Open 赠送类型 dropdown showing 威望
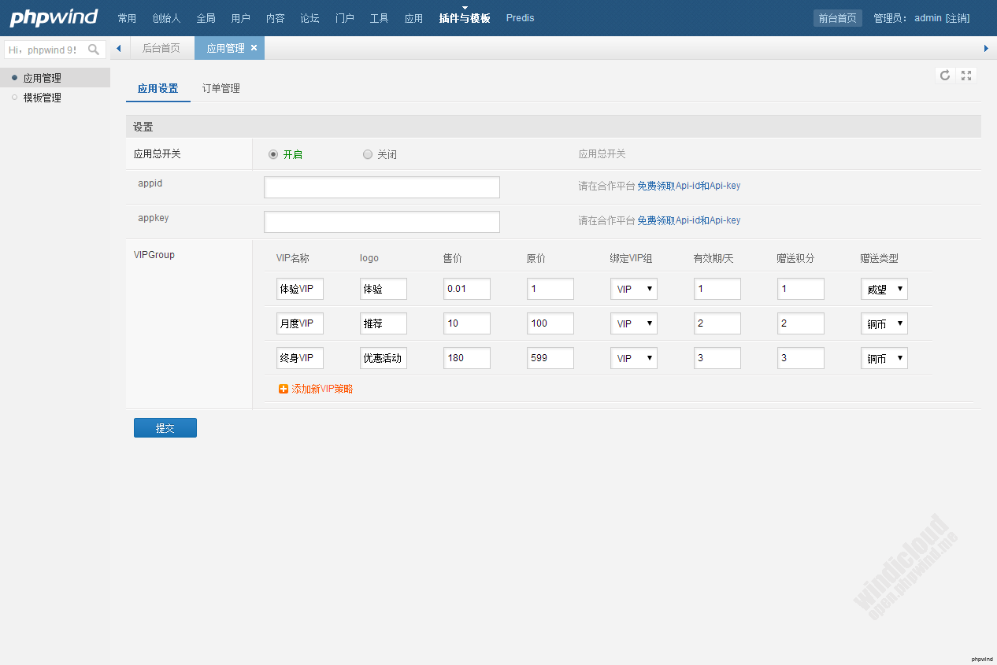Image resolution: width=997 pixels, height=665 pixels. pyautogui.click(x=884, y=289)
